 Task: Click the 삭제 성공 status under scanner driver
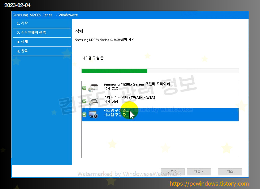pos(111,102)
